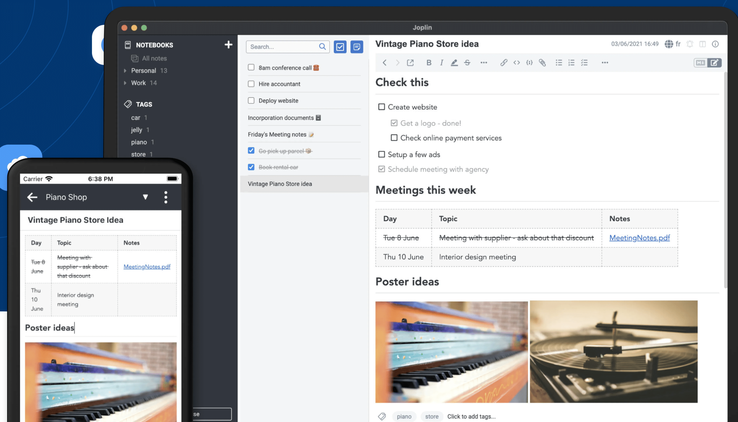Viewport: 738px width, 422px height.
Task: Set an alarm with the bell icon
Action: coord(690,44)
